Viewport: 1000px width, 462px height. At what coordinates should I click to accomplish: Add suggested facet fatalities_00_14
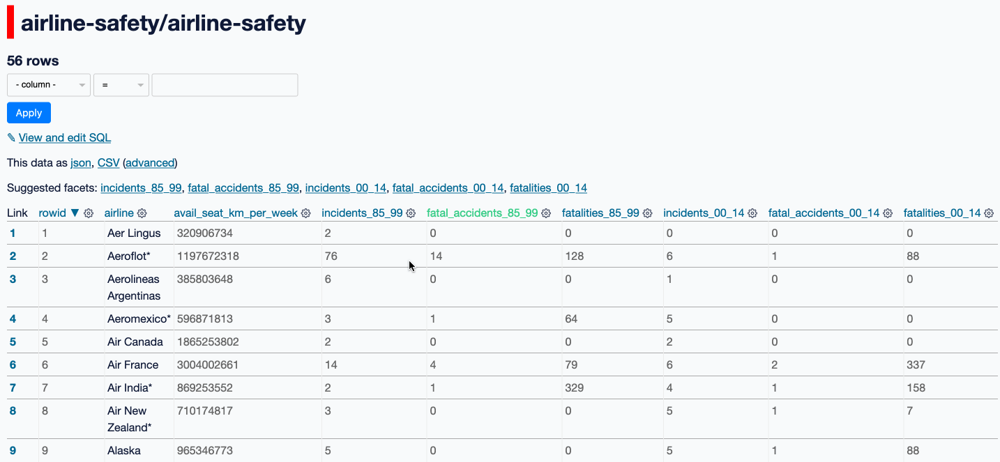(x=548, y=188)
